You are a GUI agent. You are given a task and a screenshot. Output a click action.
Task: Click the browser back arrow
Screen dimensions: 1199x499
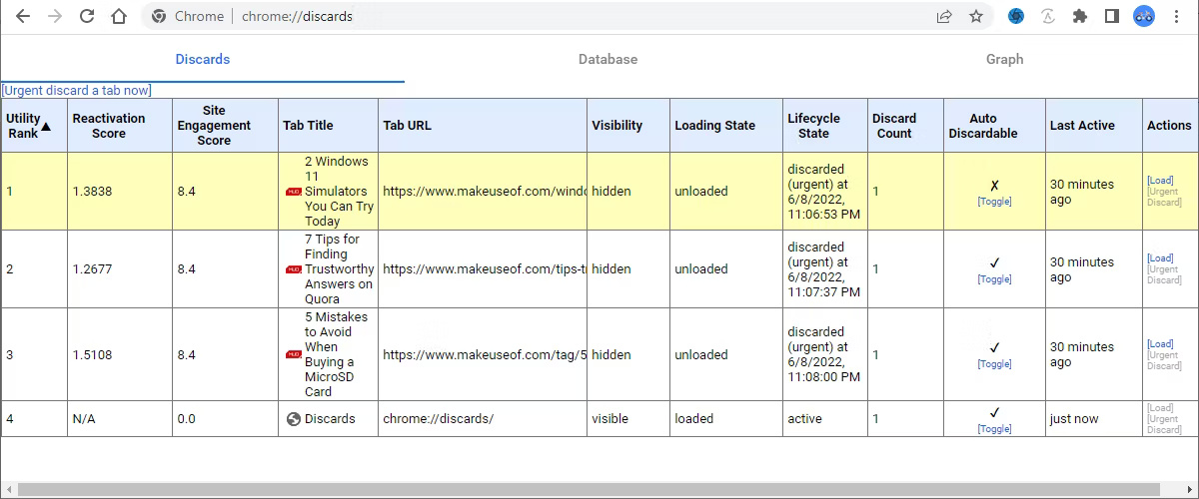[x=23, y=16]
